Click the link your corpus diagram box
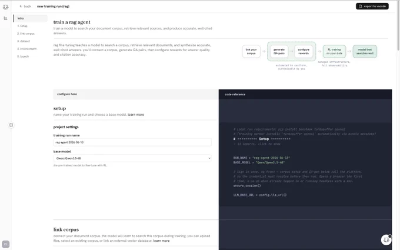400x250 pixels. tap(251, 52)
